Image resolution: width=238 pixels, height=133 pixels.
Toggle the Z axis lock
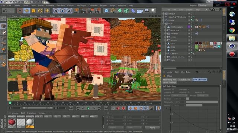tap(69, 11)
